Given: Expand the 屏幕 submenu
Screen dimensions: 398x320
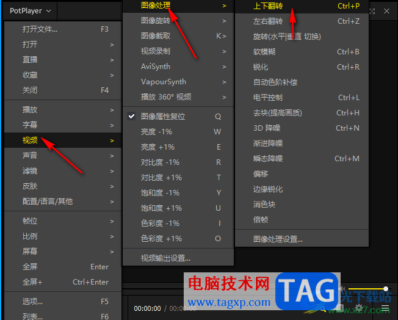Looking at the screenshot, I should pos(63,252).
